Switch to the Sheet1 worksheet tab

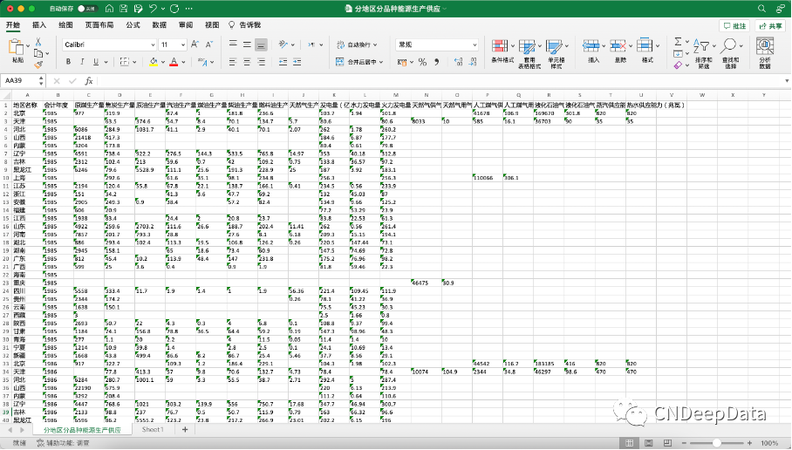[x=152, y=429]
